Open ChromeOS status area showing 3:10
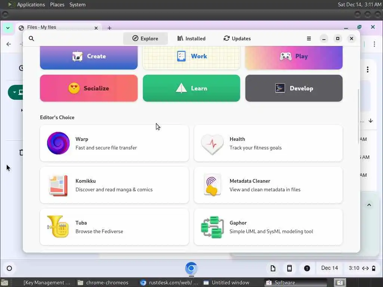 tap(362, 268)
